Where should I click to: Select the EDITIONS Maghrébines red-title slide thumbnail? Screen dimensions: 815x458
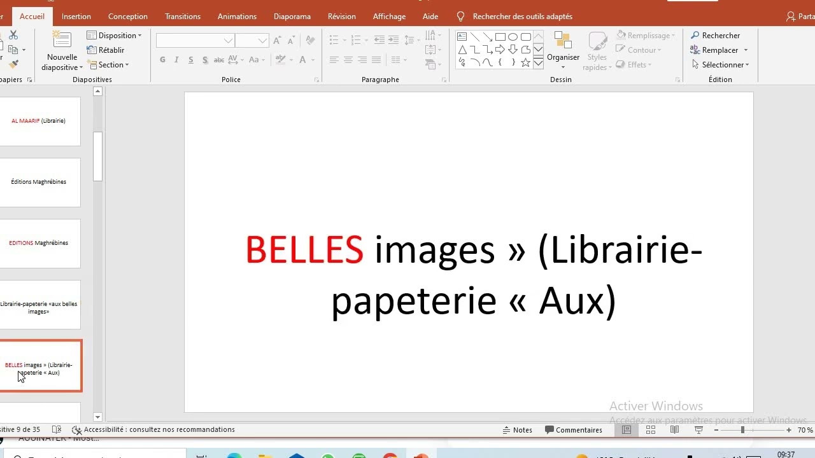coord(40,243)
